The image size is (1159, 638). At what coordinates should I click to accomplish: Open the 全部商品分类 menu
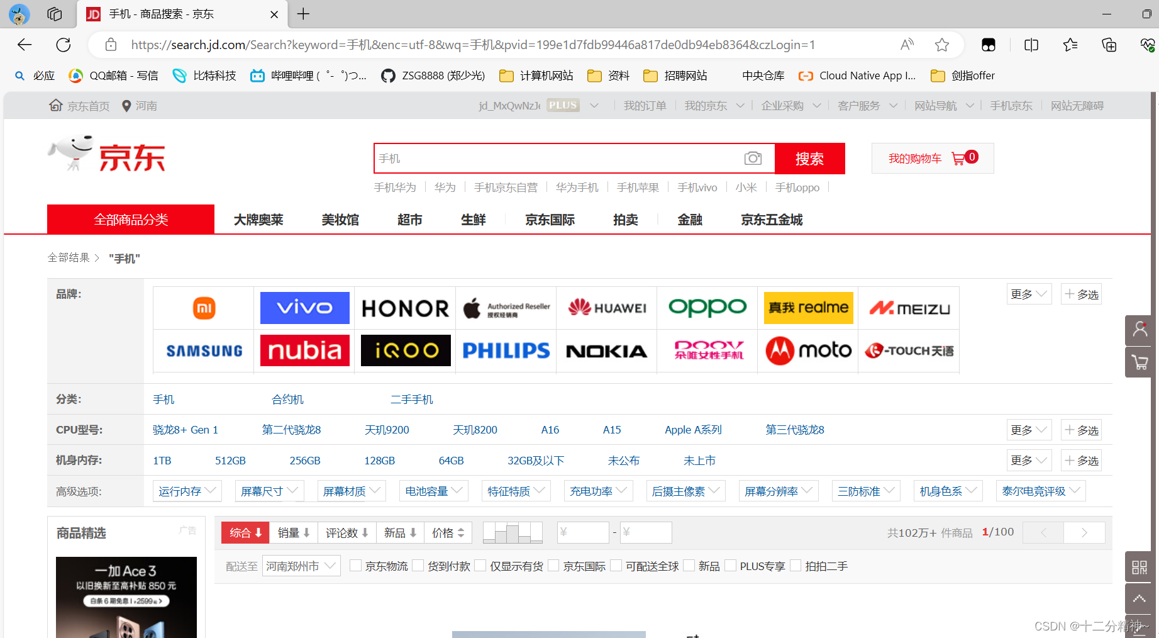pyautogui.click(x=131, y=219)
